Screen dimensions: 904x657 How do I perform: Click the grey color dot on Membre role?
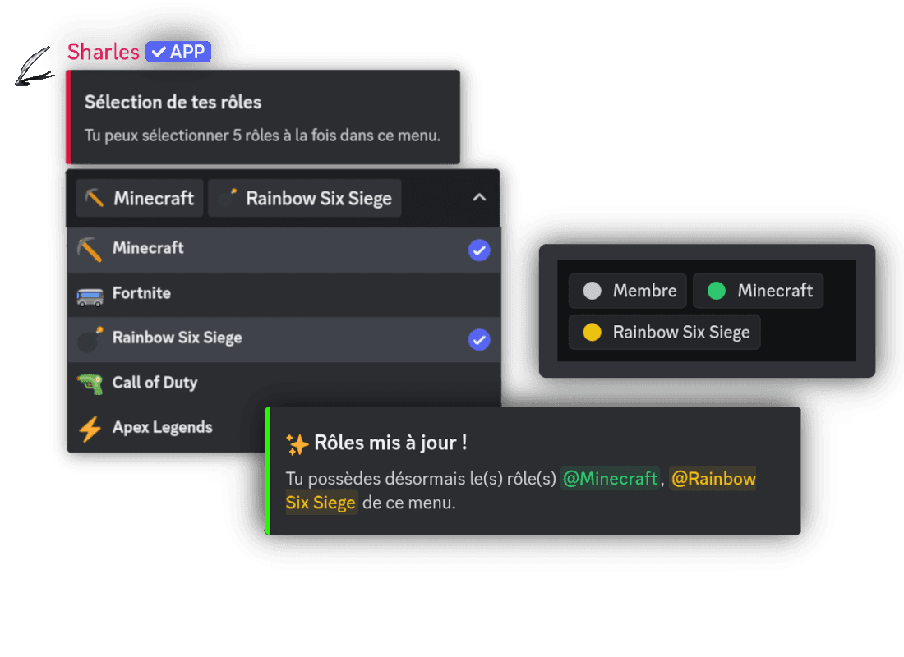pyautogui.click(x=592, y=291)
